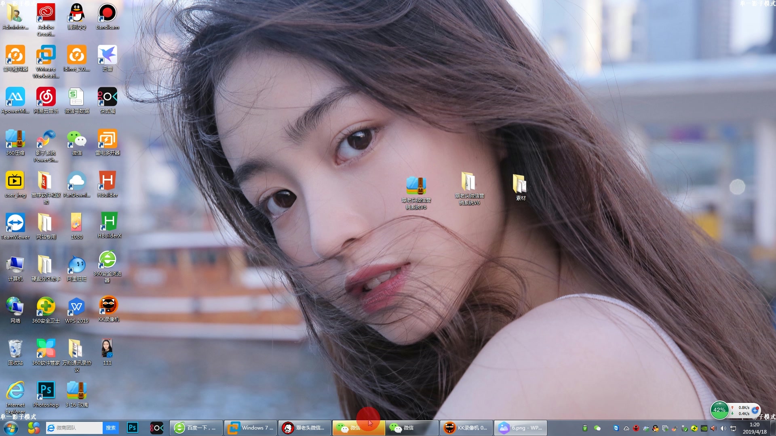776x436 pixels.
Task: Open the 迅雷 download shortcut
Action: pos(107,59)
